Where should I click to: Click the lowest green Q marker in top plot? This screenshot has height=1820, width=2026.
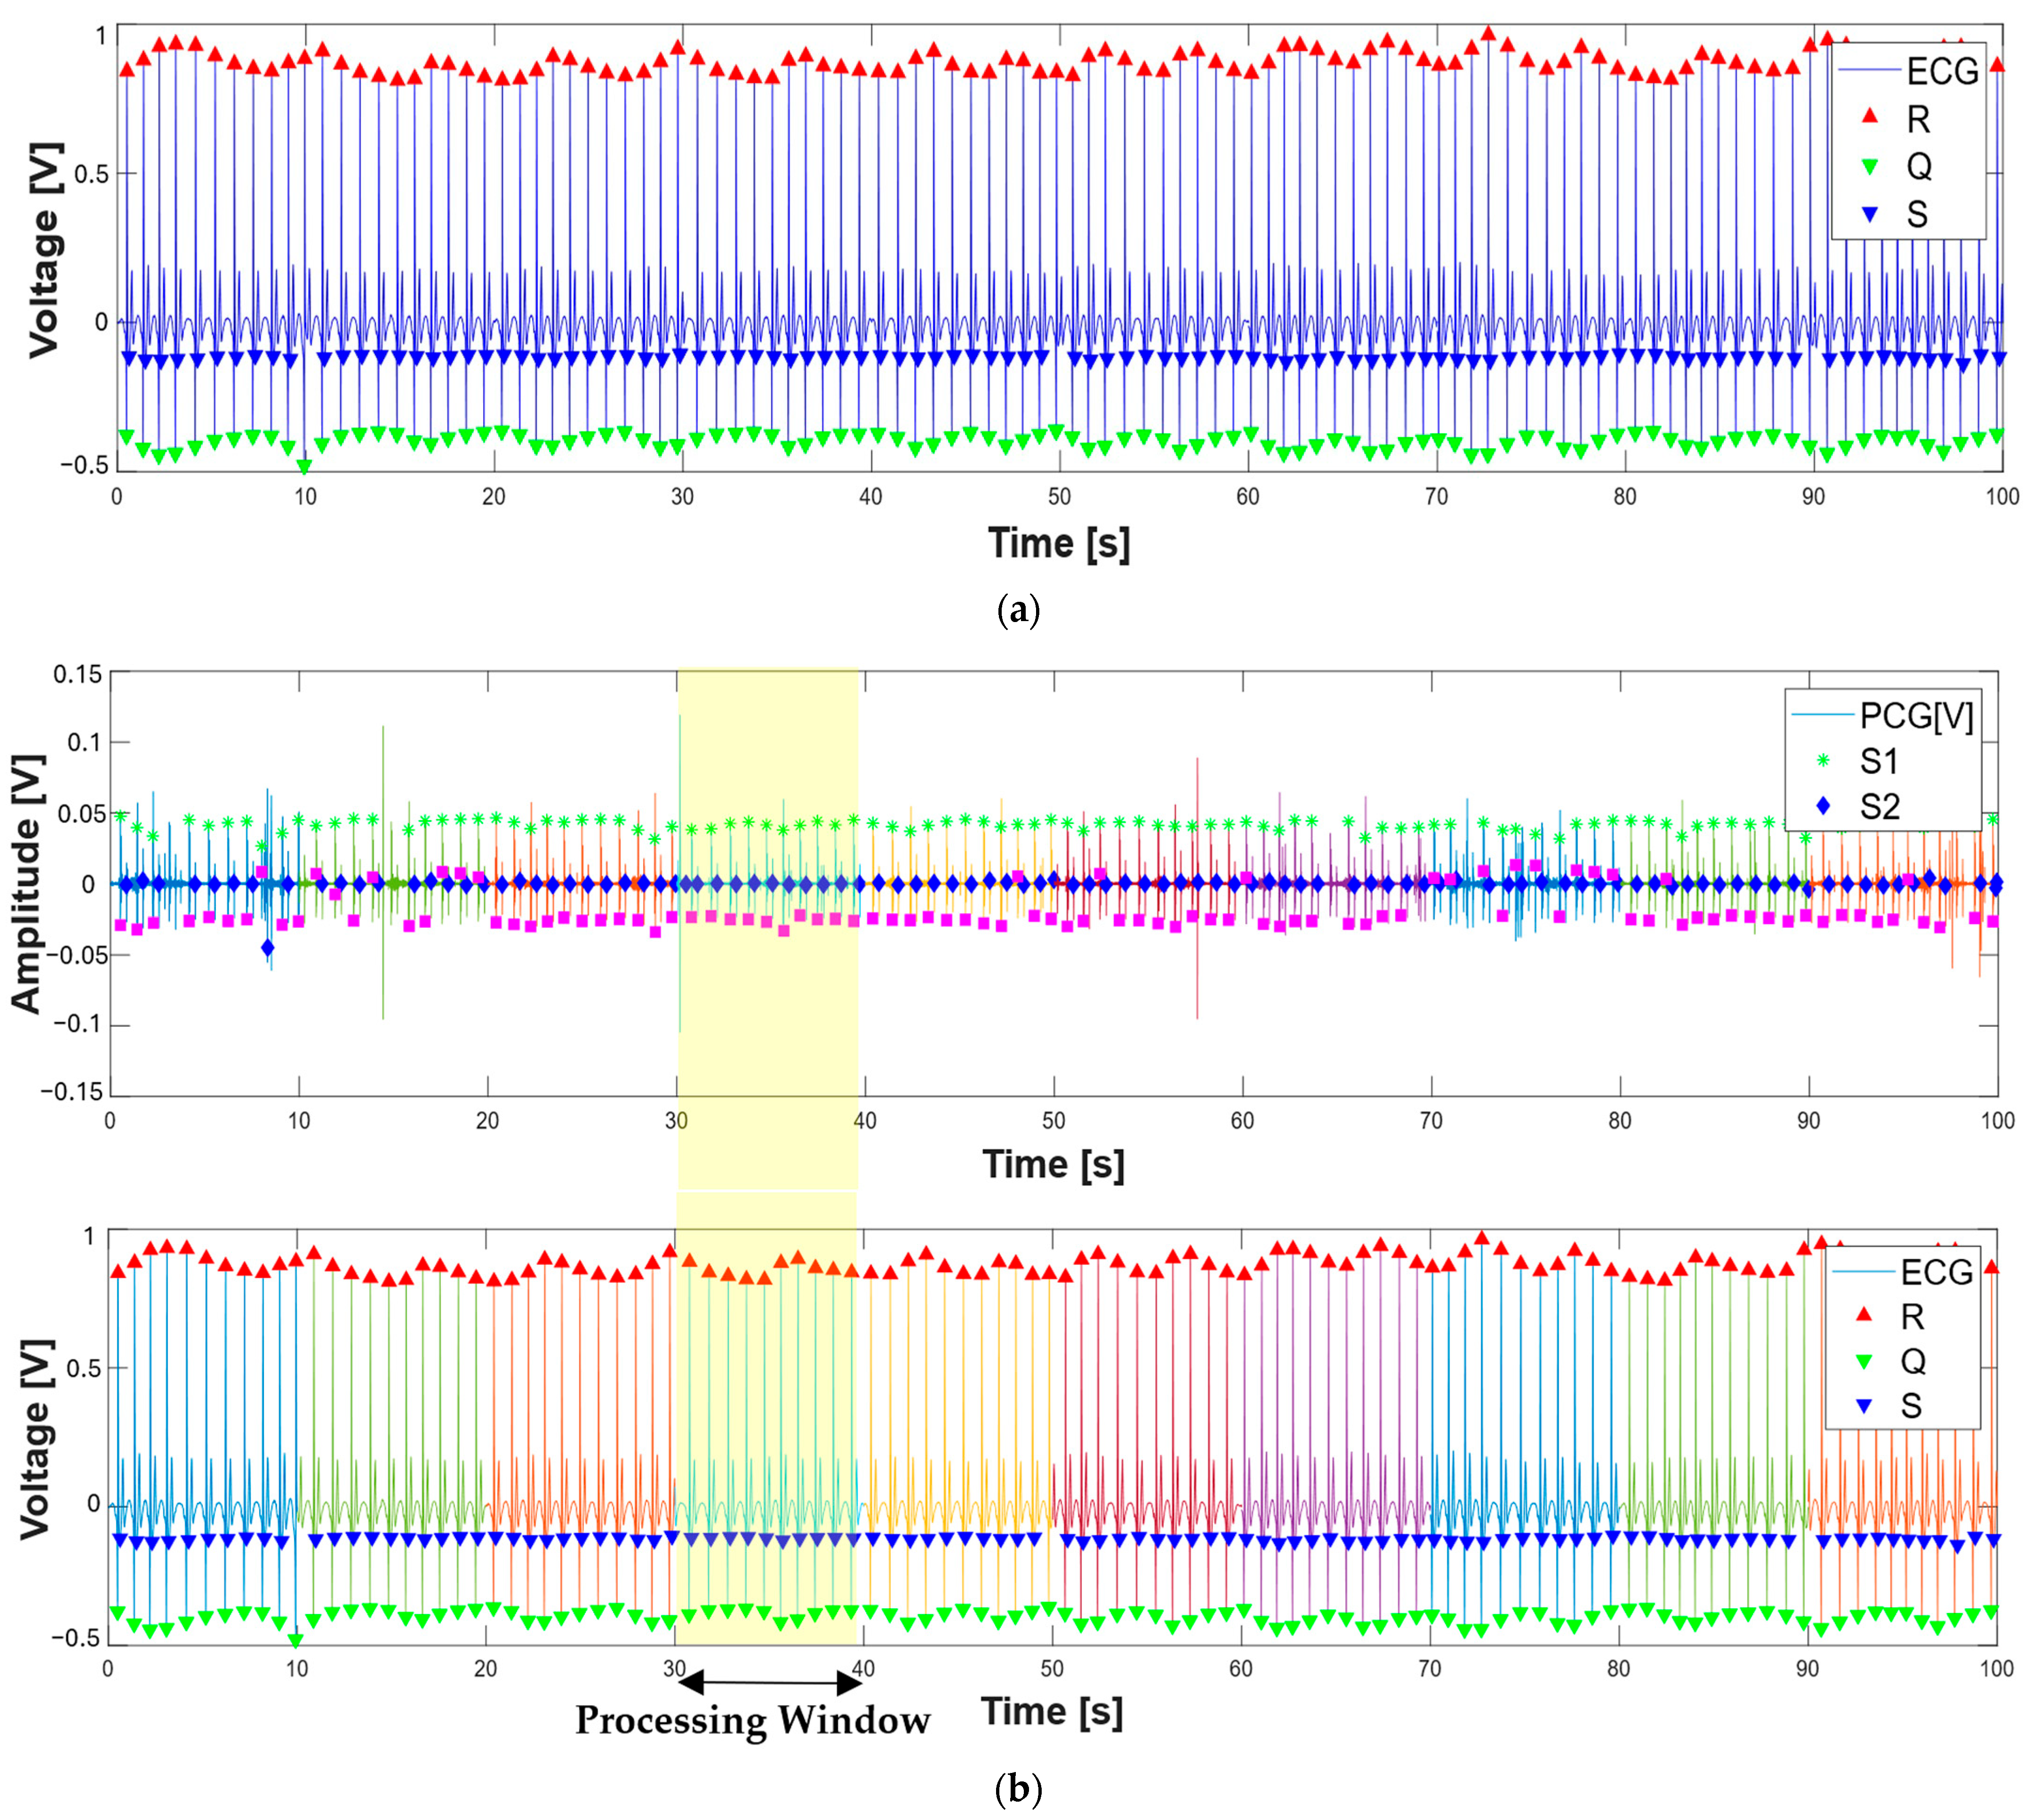[304, 466]
